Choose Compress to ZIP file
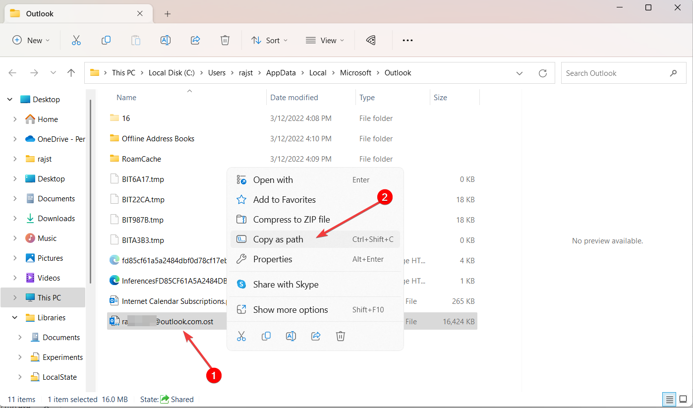 click(x=315, y=220)
